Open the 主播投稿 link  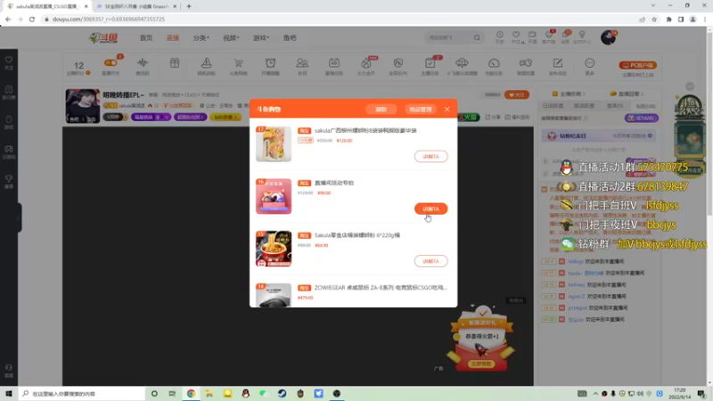click(570, 94)
